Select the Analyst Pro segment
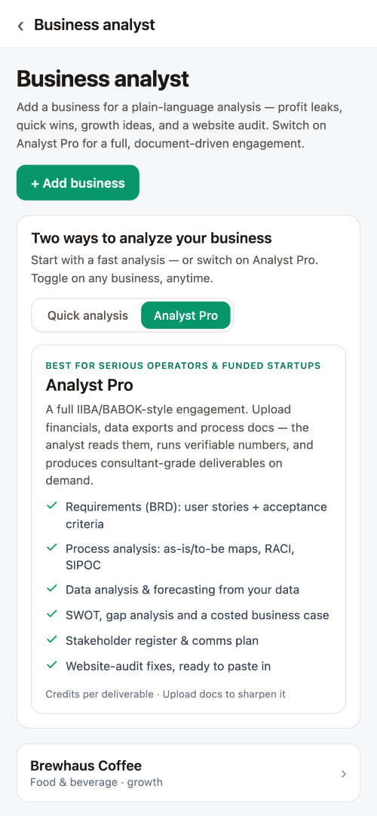The image size is (377, 816). pos(185,315)
